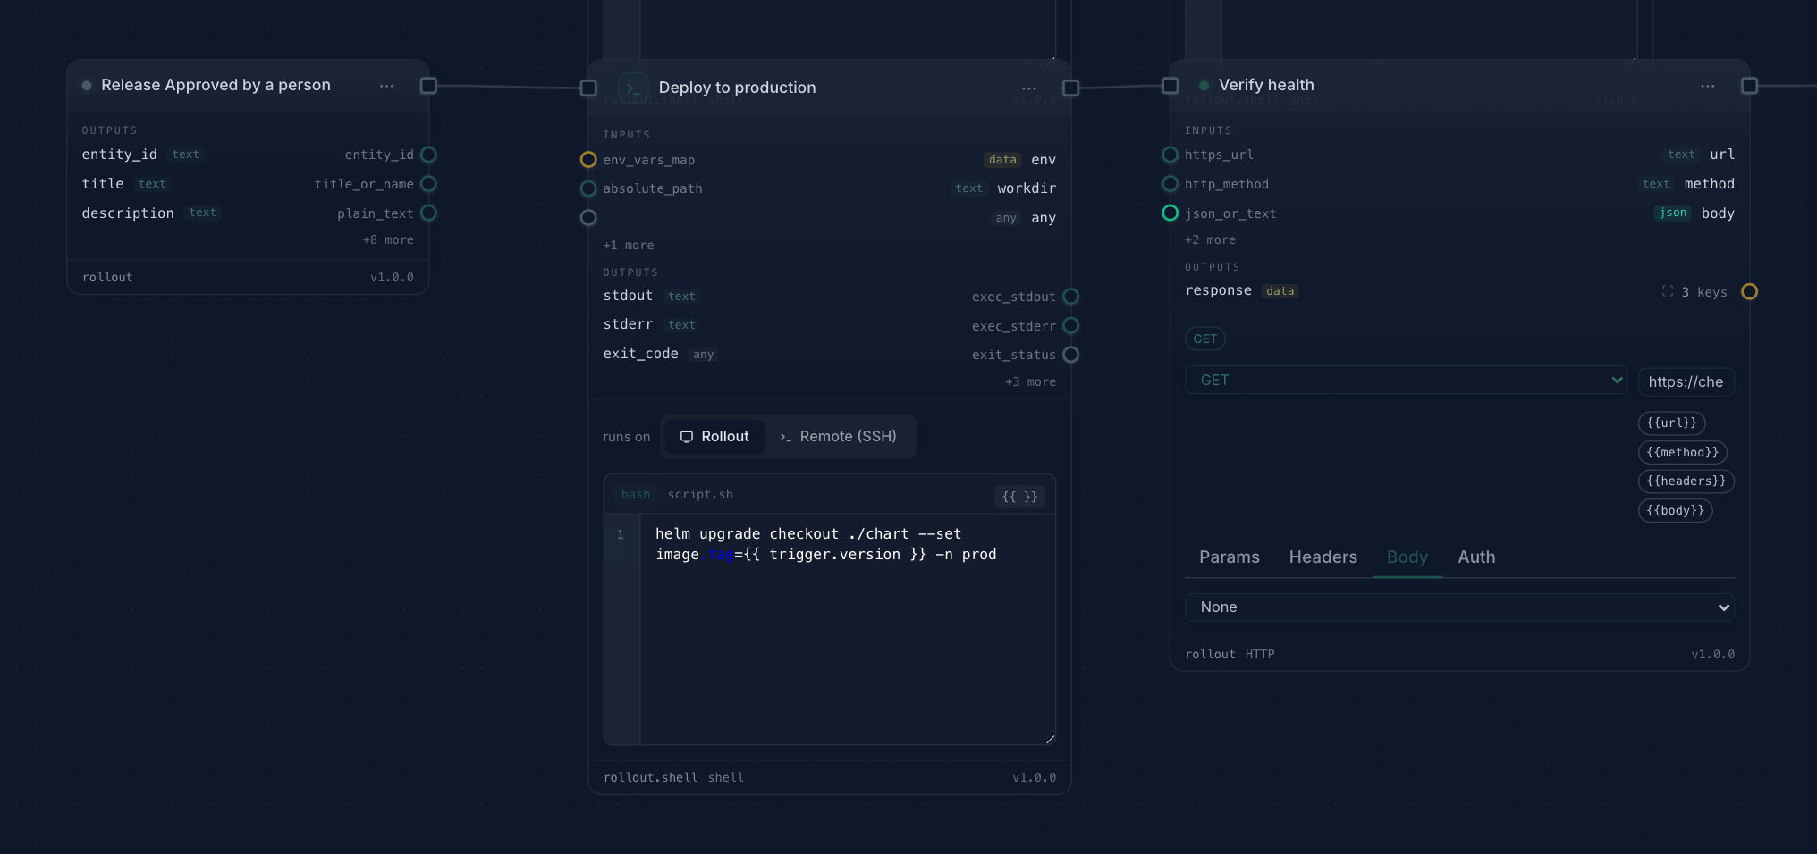Expand +3 more outputs on Deploy node

tap(1030, 381)
